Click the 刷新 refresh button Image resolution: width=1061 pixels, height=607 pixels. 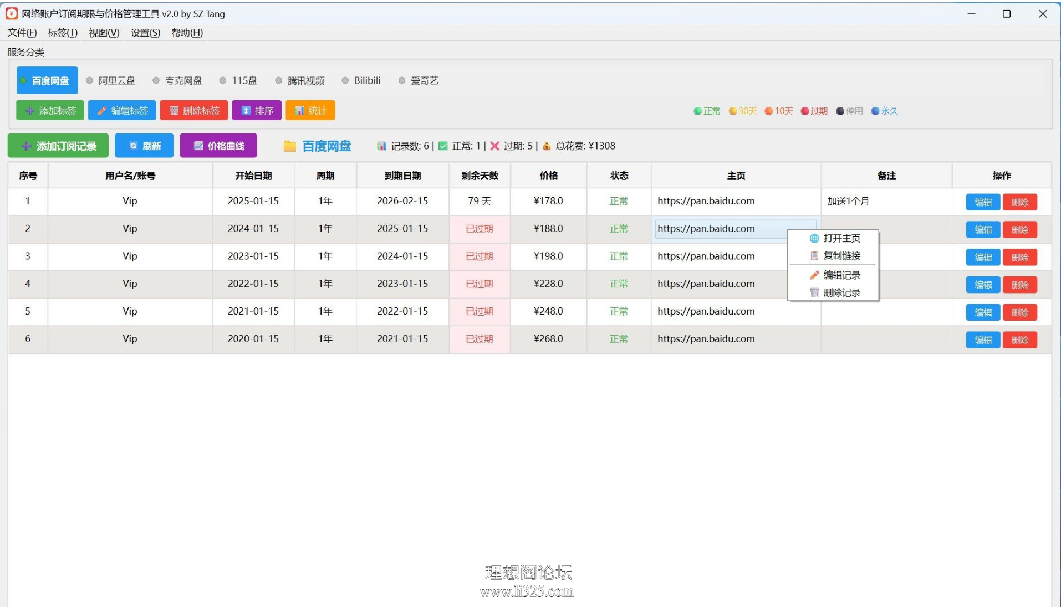click(x=144, y=146)
